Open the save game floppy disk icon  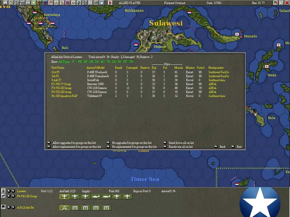[x=5, y=3]
